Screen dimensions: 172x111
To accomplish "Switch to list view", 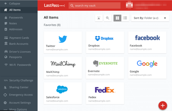I will pos(125,18).
